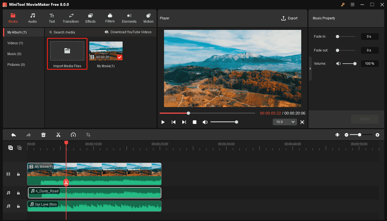Toggle lock on A_Dusty_Road track
The height and width of the screenshot is (221, 387).
click(x=18, y=193)
